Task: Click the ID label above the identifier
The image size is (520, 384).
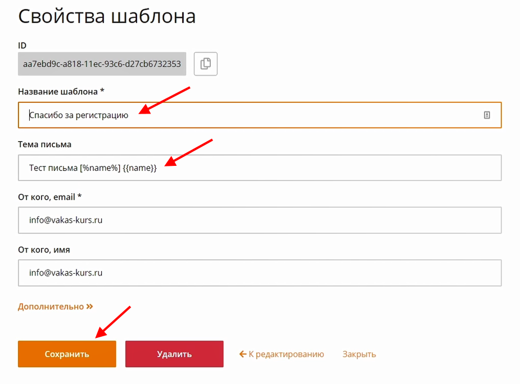Action: 22,45
